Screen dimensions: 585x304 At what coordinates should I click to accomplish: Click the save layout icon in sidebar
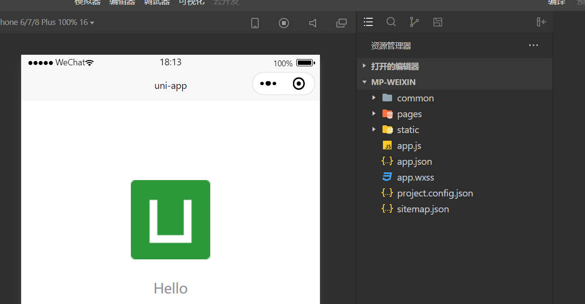[x=437, y=22]
